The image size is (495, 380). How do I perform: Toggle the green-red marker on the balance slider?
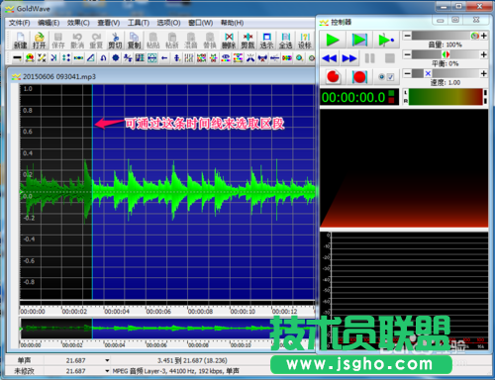pos(445,54)
